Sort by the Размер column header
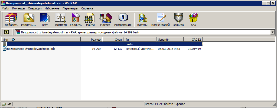This screenshot has height=108, width=277. point(91,40)
